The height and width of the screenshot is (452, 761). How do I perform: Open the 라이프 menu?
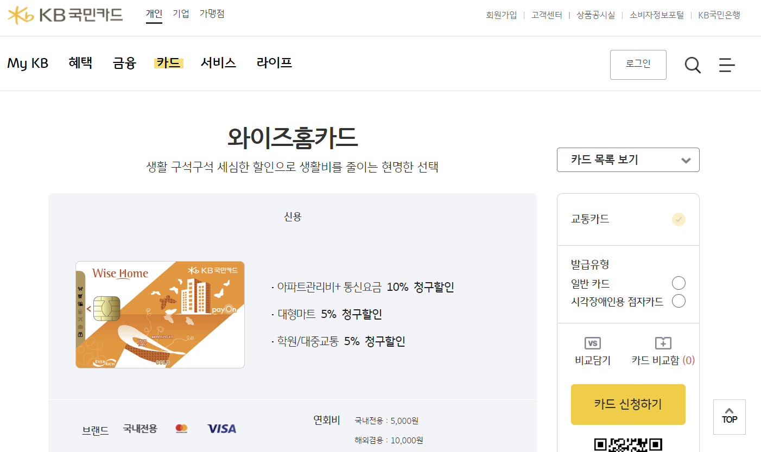[x=274, y=63]
